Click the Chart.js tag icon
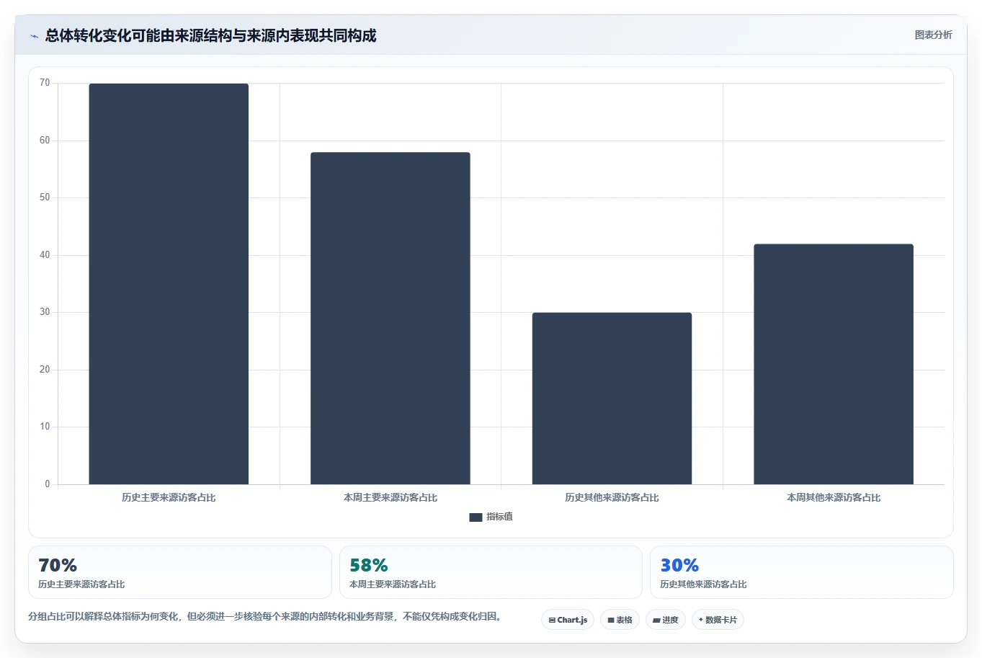This screenshot has width=982, height=658. [552, 621]
